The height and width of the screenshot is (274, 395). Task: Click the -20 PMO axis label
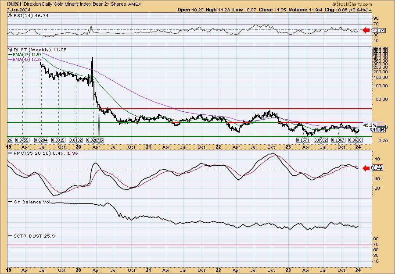point(377,189)
